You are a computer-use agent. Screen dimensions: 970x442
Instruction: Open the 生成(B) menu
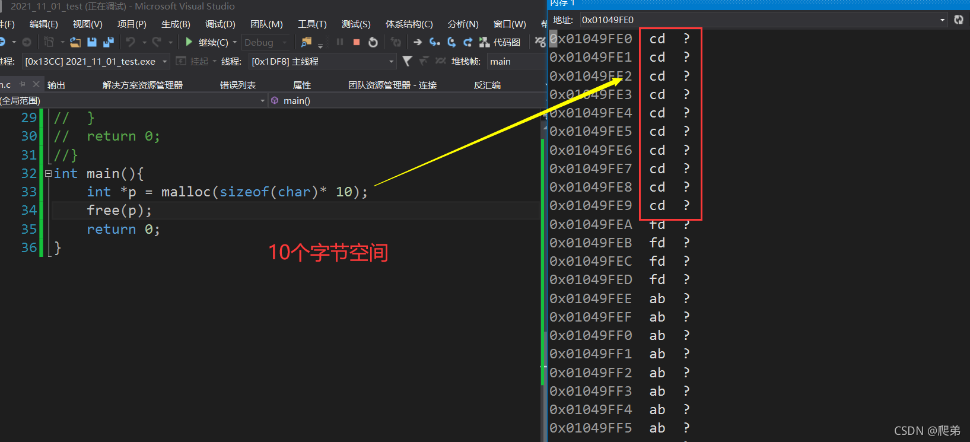point(176,24)
